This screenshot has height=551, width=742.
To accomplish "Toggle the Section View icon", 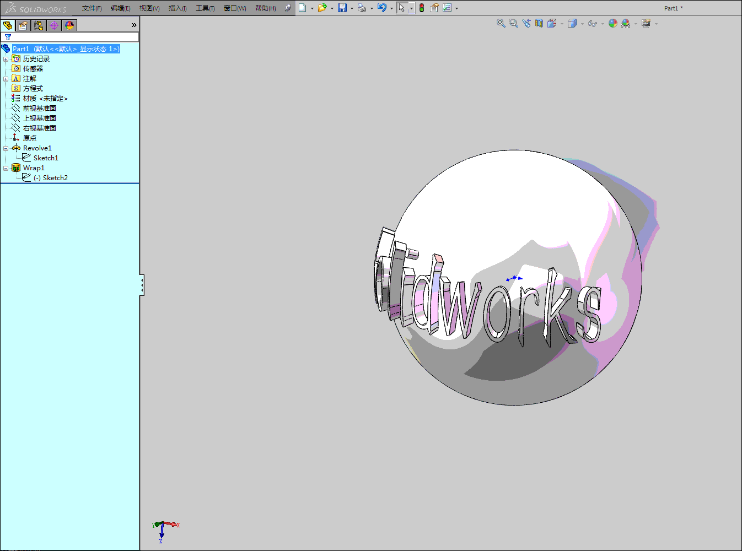I will (x=539, y=23).
